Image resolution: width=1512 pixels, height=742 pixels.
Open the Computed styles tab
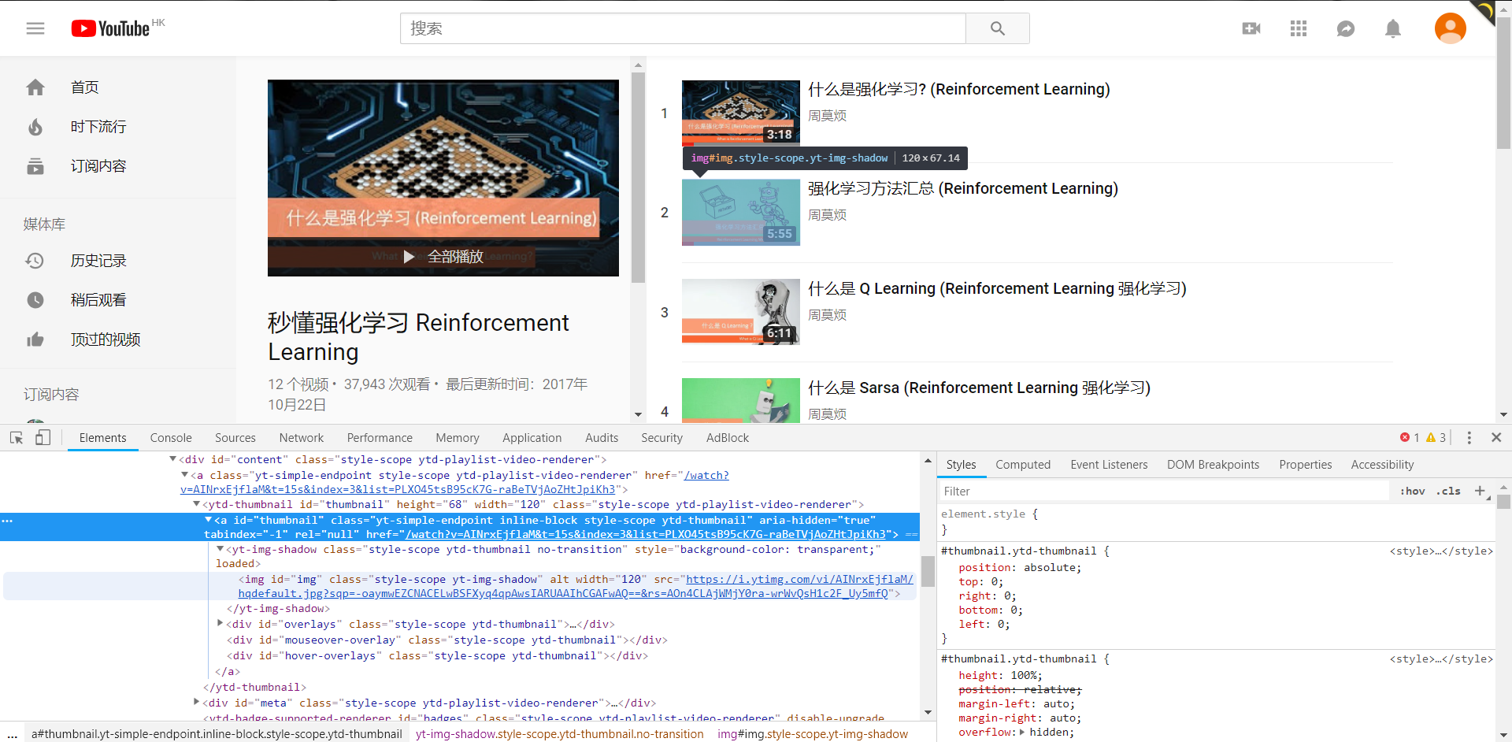[1023, 465]
